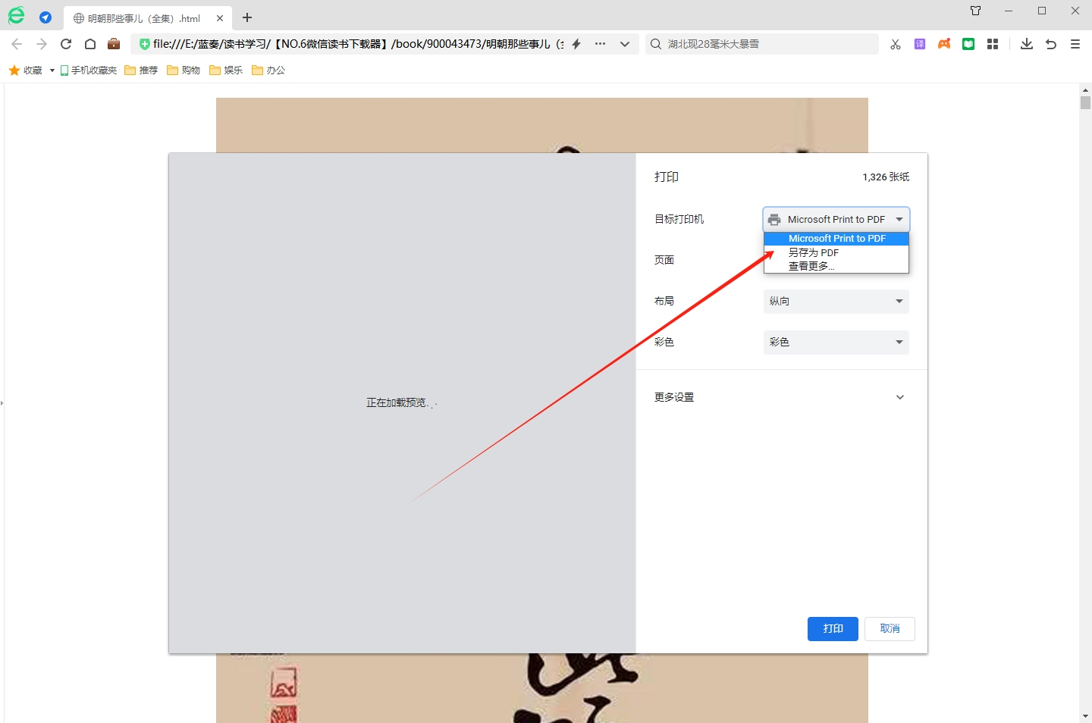This screenshot has width=1092, height=723.
Task: Click the blue 打印 button
Action: [x=833, y=629]
